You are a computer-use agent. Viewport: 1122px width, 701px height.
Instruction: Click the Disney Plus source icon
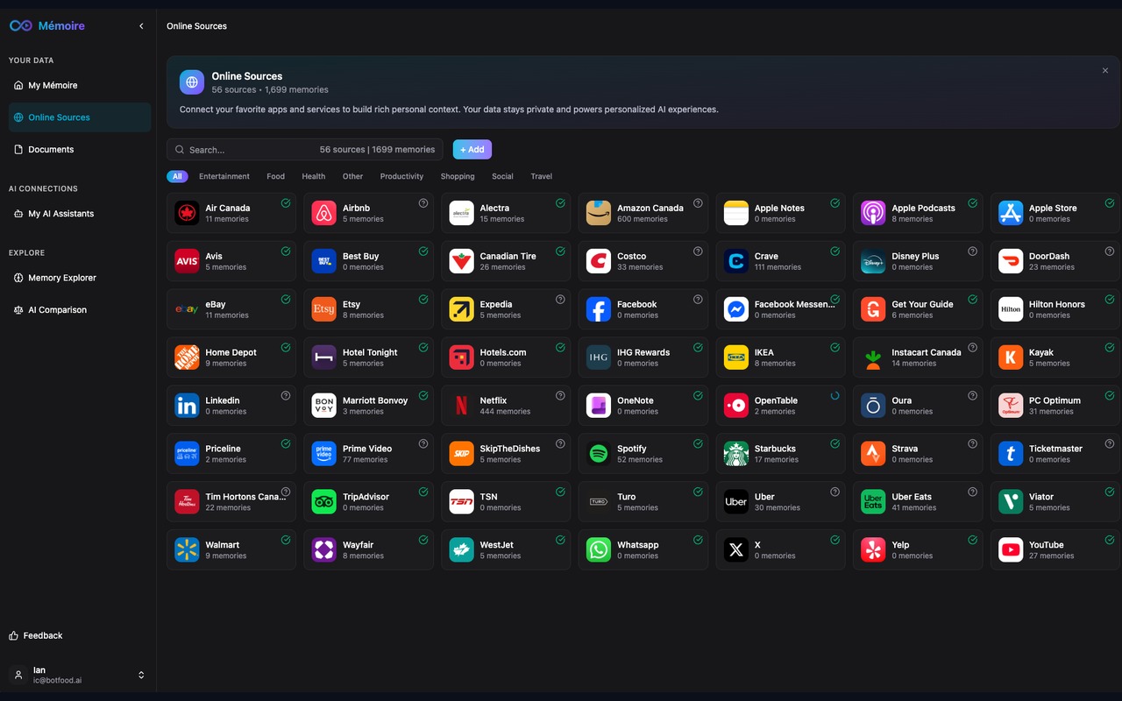(872, 260)
